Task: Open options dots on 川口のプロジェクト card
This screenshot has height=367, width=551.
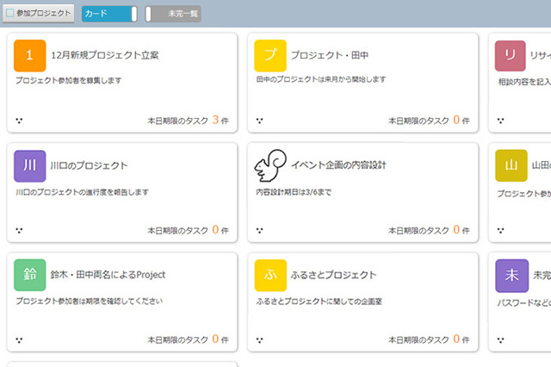Action: [x=19, y=230]
